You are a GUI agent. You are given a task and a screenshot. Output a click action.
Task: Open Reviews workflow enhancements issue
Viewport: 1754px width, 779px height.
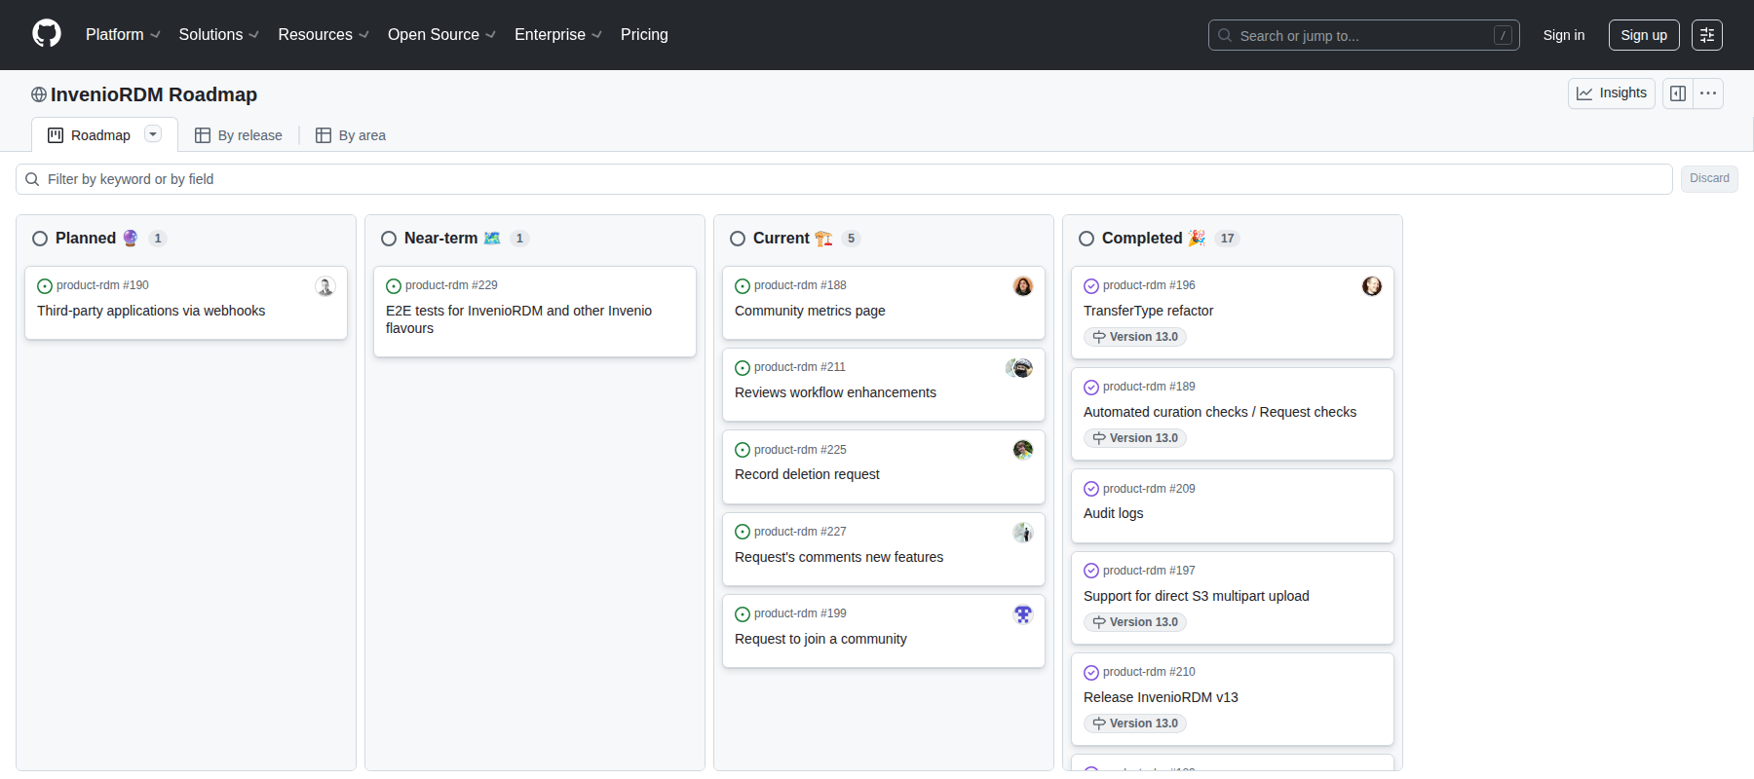835,392
